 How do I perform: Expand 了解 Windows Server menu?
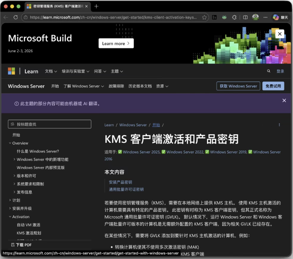84,86
